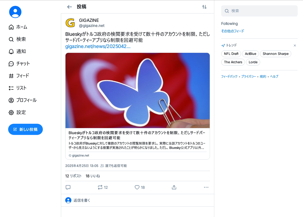
Task: Click the 新しい投稿 button
Action: [x=25, y=129]
